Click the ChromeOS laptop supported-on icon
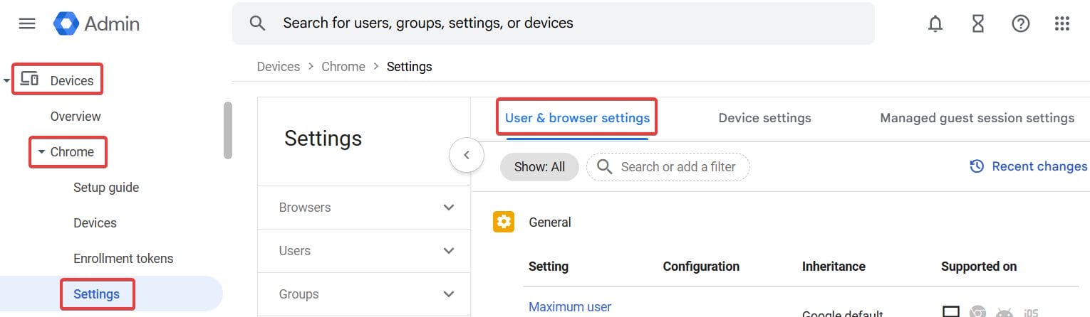 pos(951,311)
